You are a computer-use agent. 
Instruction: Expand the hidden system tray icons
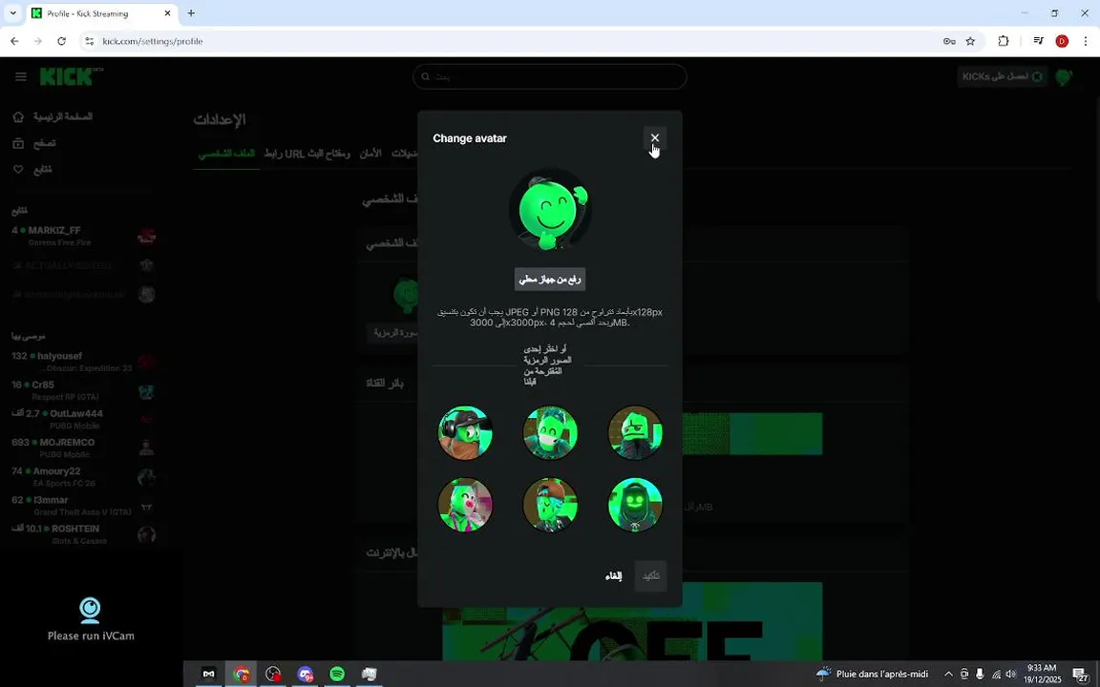click(x=948, y=675)
